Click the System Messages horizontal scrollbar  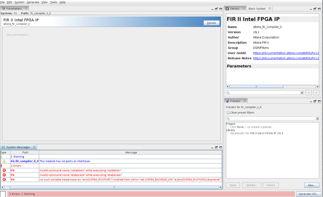pyautogui.click(x=114, y=187)
